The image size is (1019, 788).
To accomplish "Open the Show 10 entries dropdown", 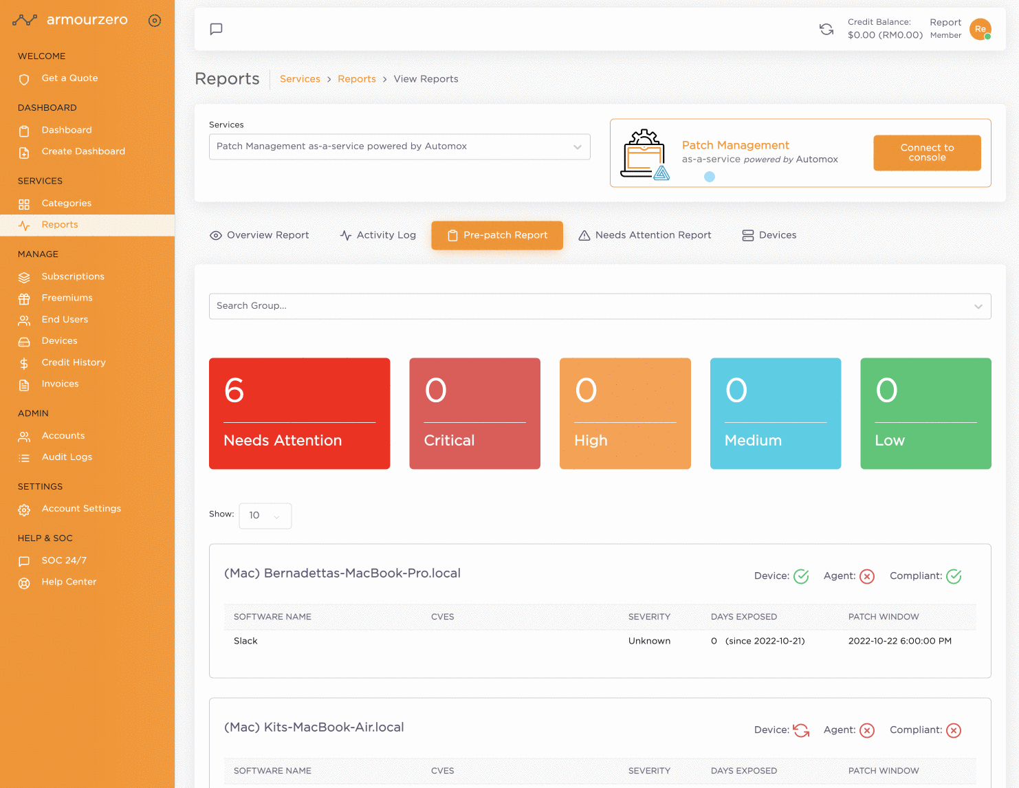I will pos(265,516).
